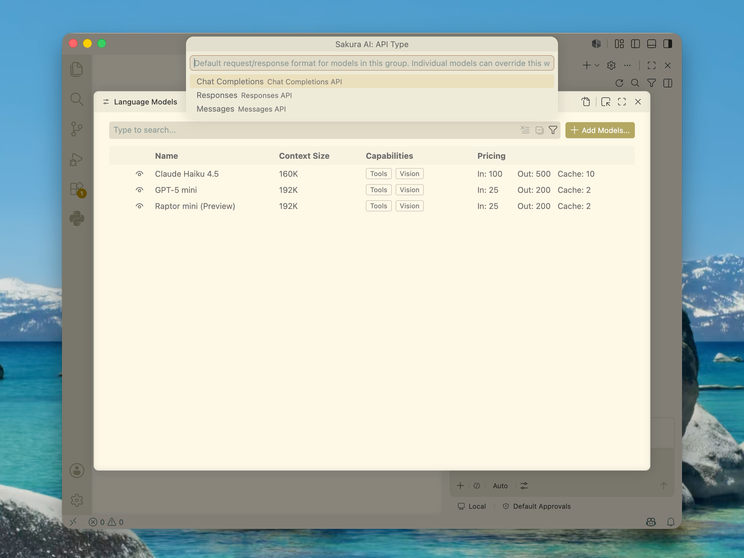Viewport: 744px width, 558px height.
Task: Open chat settings gear icon
Action: [x=611, y=65]
